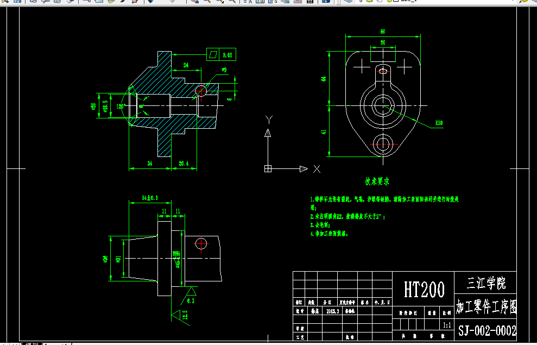This screenshot has width=537, height=345.
Task: Select the 120° angle dimension
Action: point(121,106)
